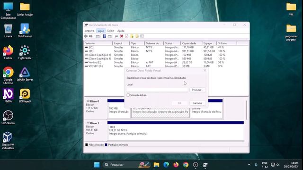Viewport: 303px width, 170px height.
Task: Click the network tray icon
Action: [273, 165]
